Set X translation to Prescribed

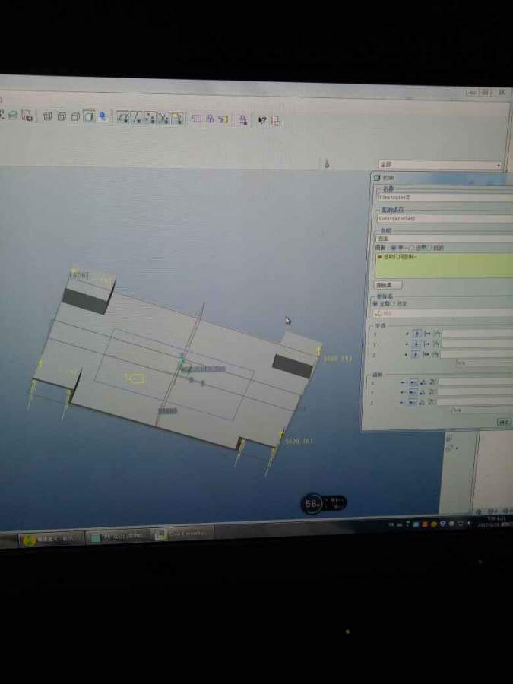[x=427, y=334]
